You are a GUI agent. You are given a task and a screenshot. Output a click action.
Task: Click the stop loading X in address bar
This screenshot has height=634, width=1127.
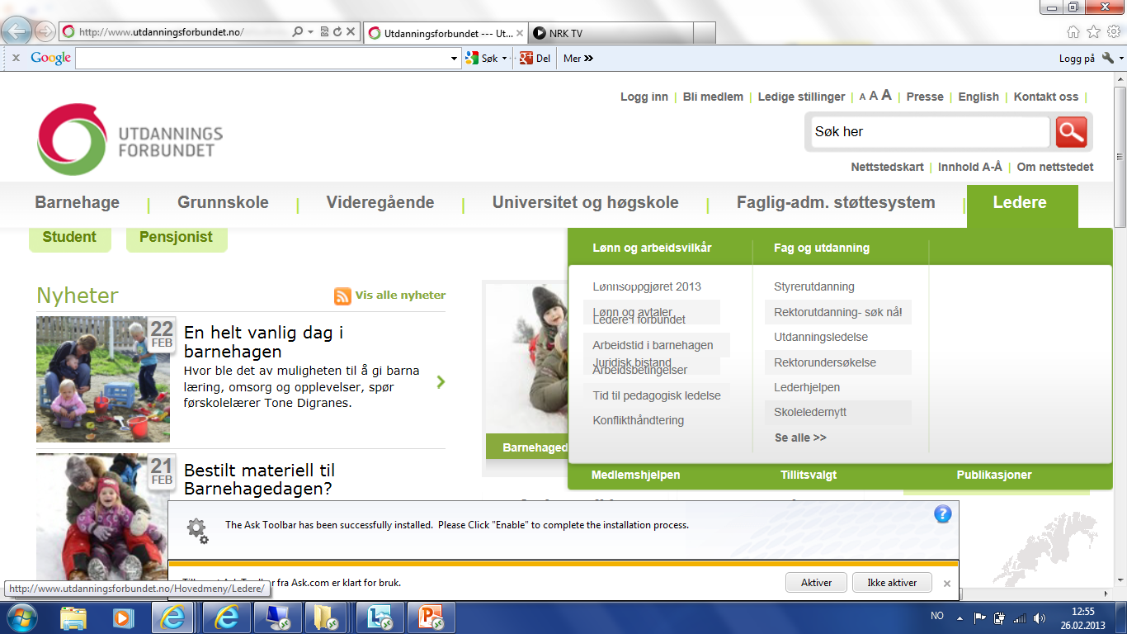[x=351, y=32]
